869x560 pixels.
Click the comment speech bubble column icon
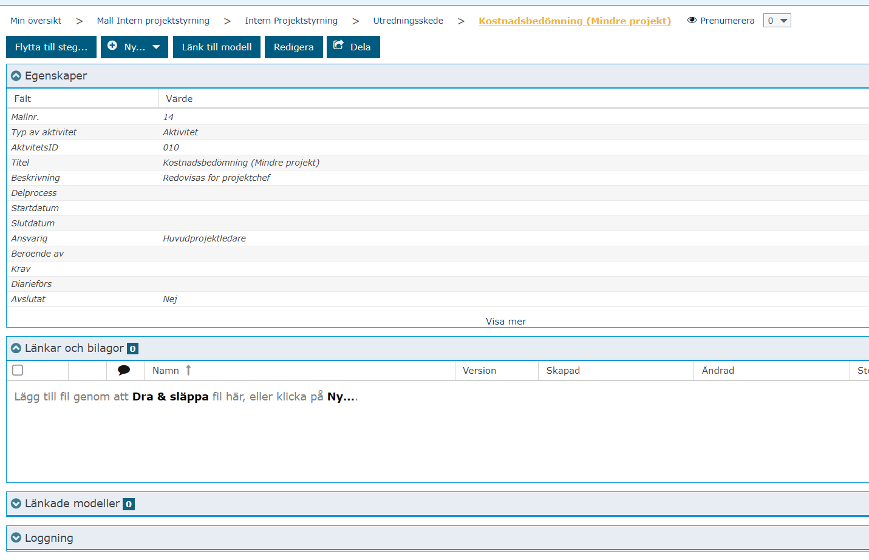click(x=124, y=370)
